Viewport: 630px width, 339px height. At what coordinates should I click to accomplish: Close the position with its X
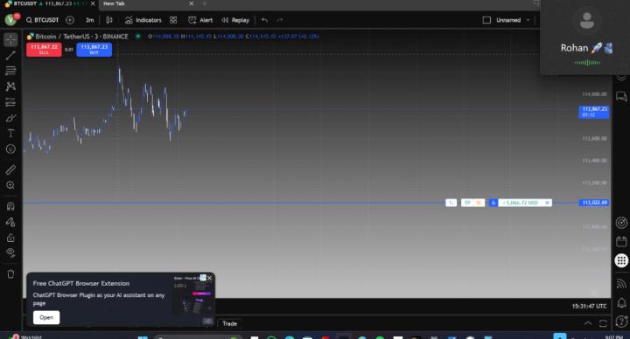(x=547, y=203)
